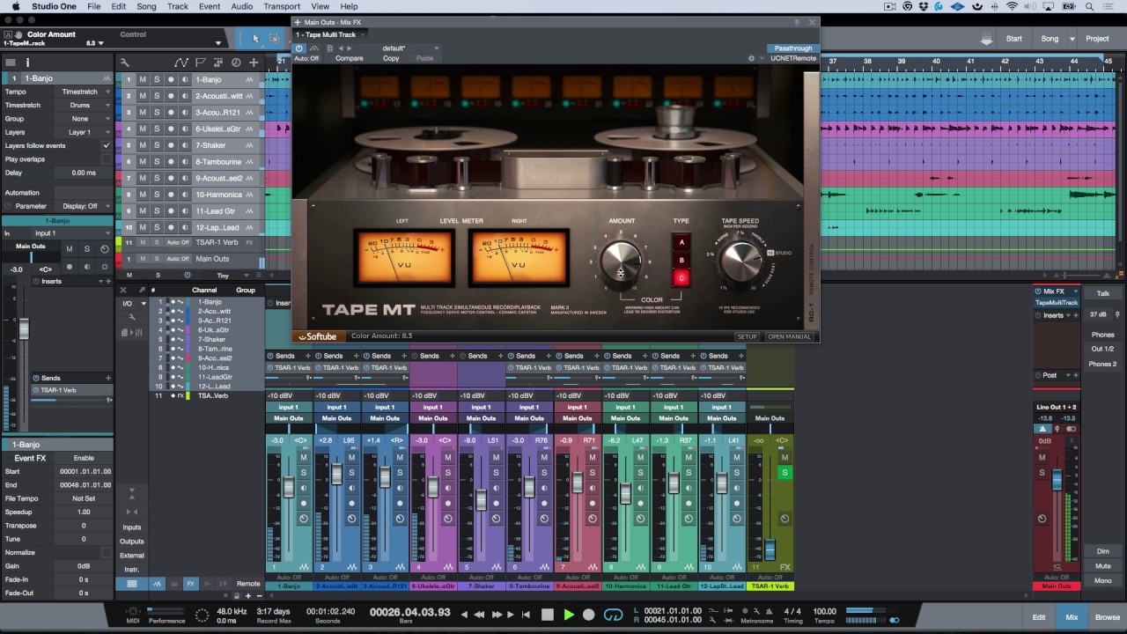Mute the 12-Lap..Lead track
The width and height of the screenshot is (1127, 634).
tap(143, 228)
